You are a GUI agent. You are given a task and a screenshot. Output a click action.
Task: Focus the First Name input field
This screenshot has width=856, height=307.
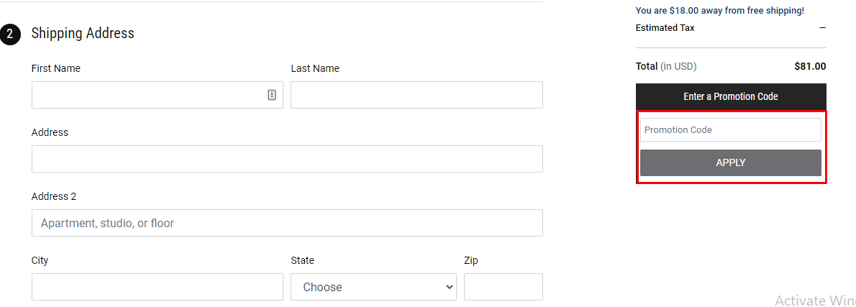[158, 95]
